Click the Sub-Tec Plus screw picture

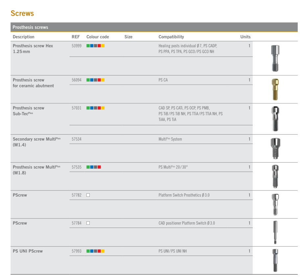(x=275, y=119)
